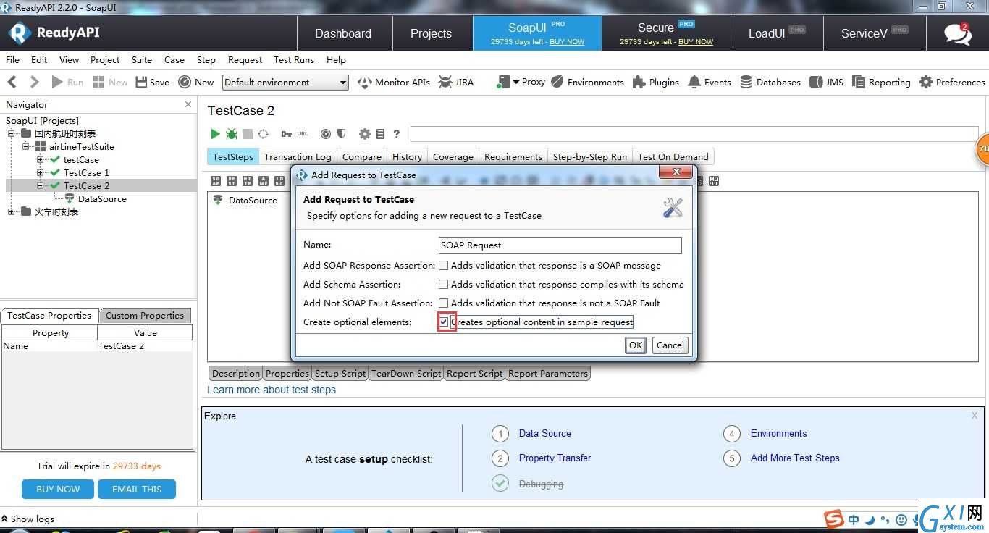Viewport: 989px width, 533px height.
Task: Click OK in Add Request dialog
Action: pos(636,345)
